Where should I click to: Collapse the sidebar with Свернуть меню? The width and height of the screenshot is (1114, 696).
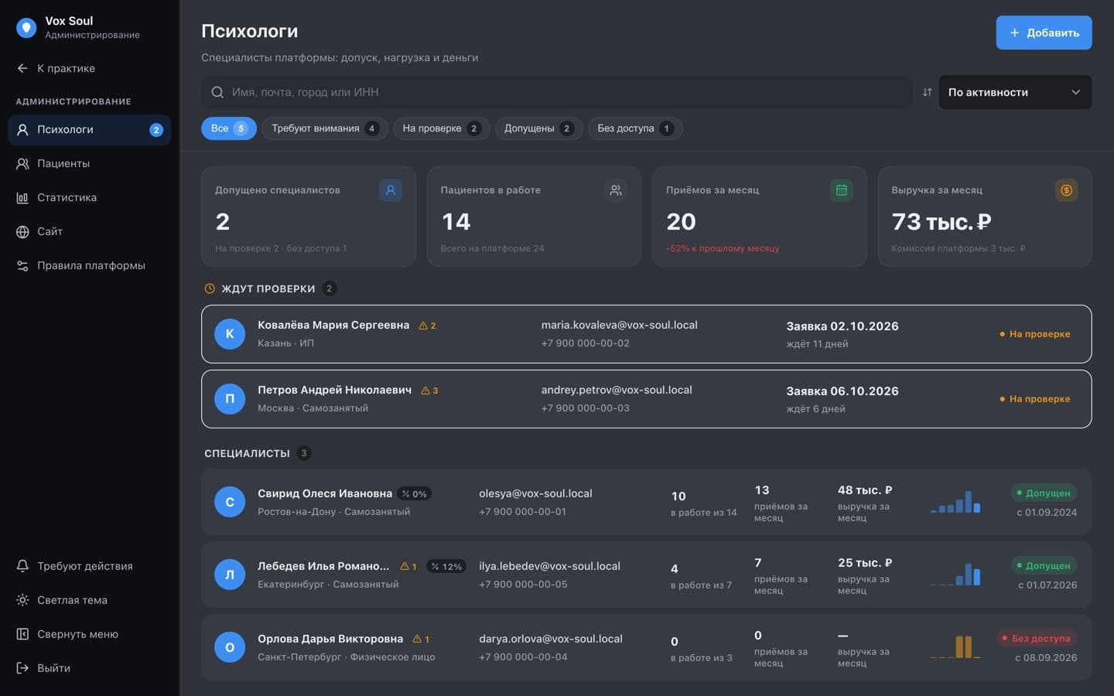(x=89, y=634)
